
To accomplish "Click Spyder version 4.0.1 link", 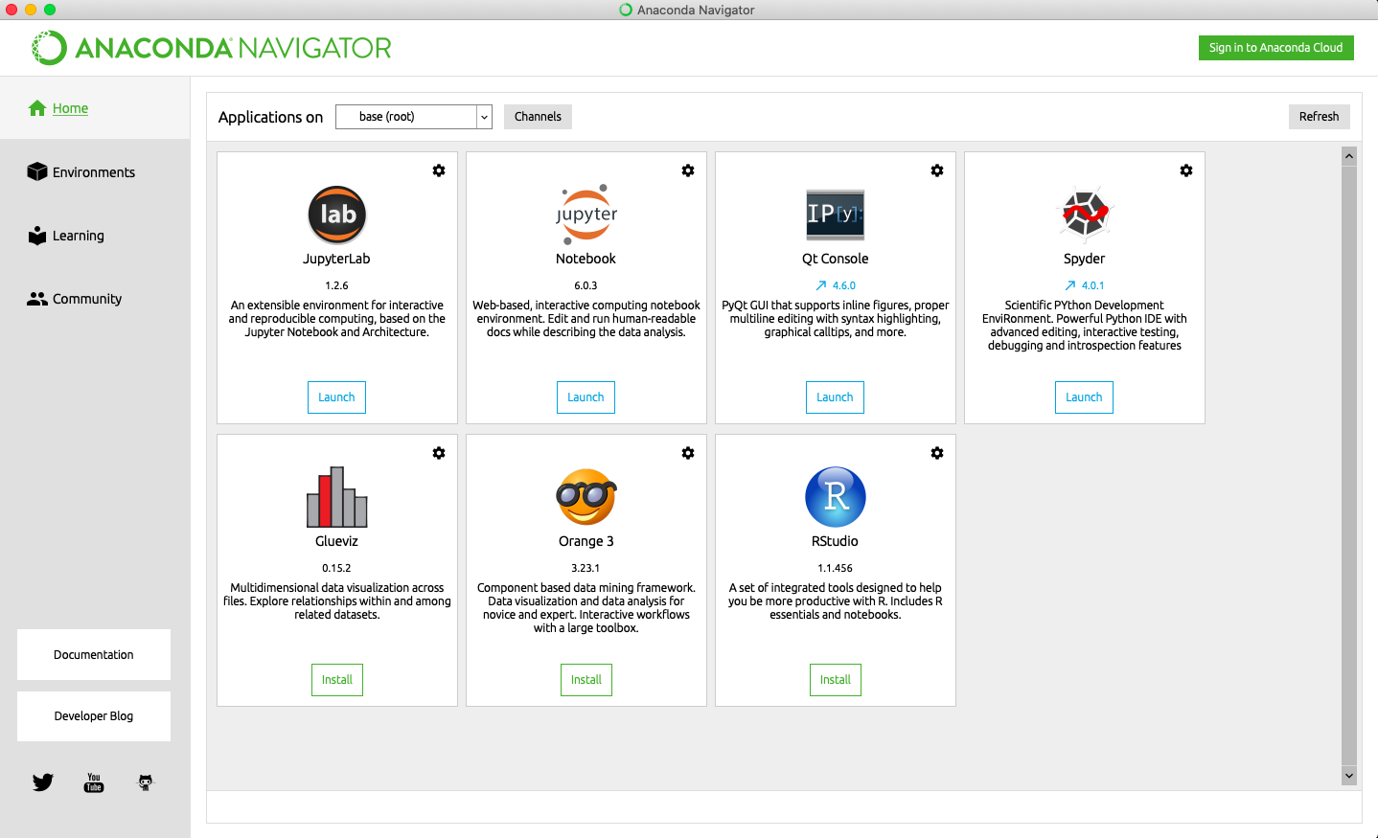I will (1093, 285).
